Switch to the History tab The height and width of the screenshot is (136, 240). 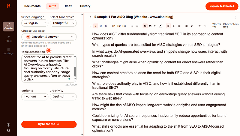tap(85, 6)
